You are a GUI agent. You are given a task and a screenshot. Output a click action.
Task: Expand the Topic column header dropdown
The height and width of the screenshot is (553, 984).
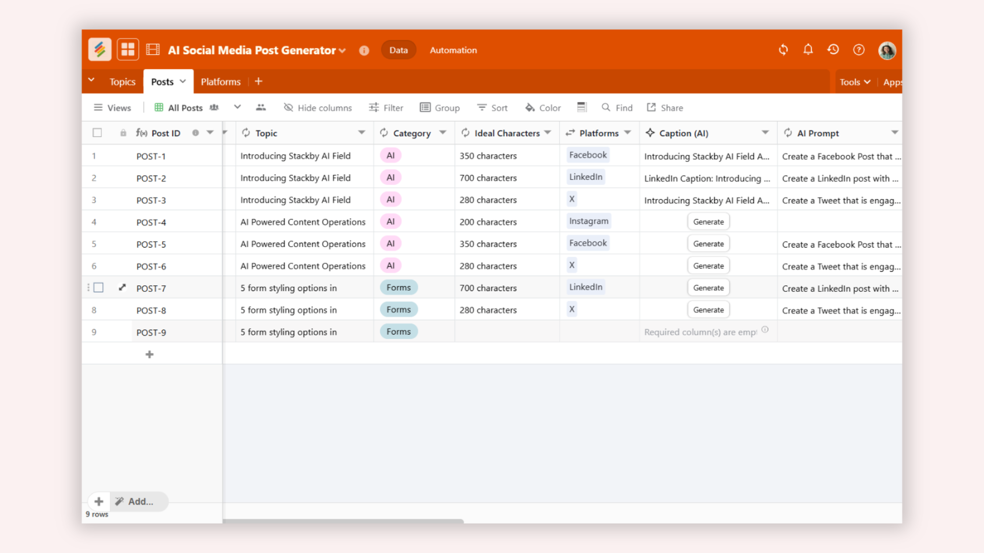click(361, 133)
